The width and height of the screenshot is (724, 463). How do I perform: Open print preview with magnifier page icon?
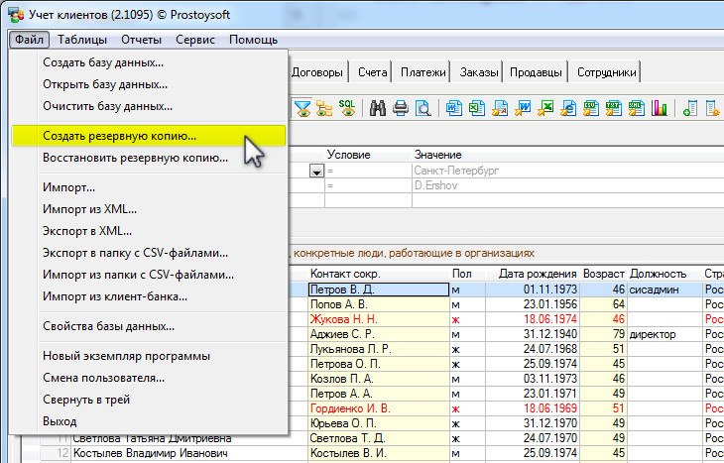[423, 108]
